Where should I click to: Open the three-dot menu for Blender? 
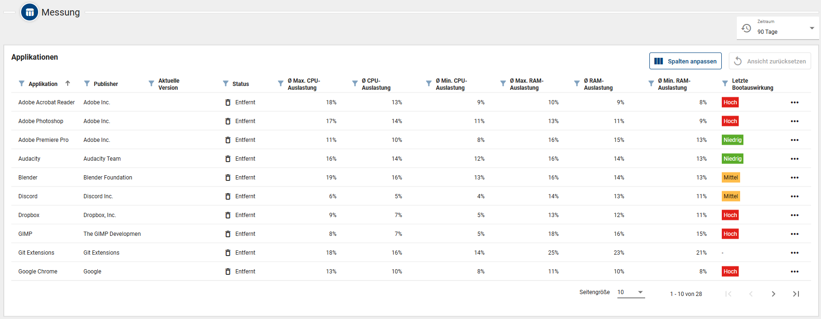794,178
